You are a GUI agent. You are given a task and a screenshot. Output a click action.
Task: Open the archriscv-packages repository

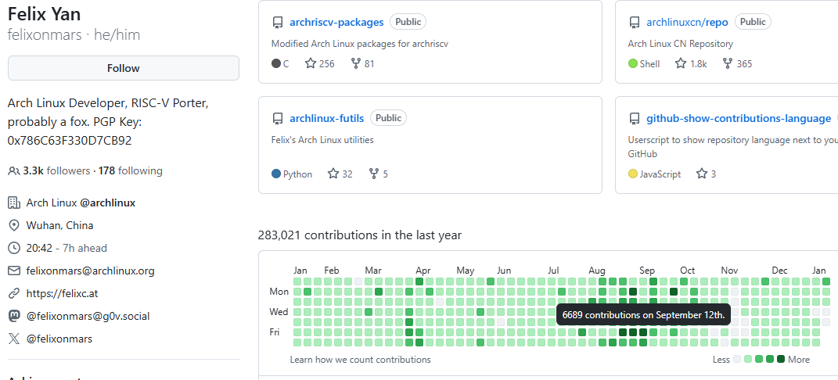[336, 23]
